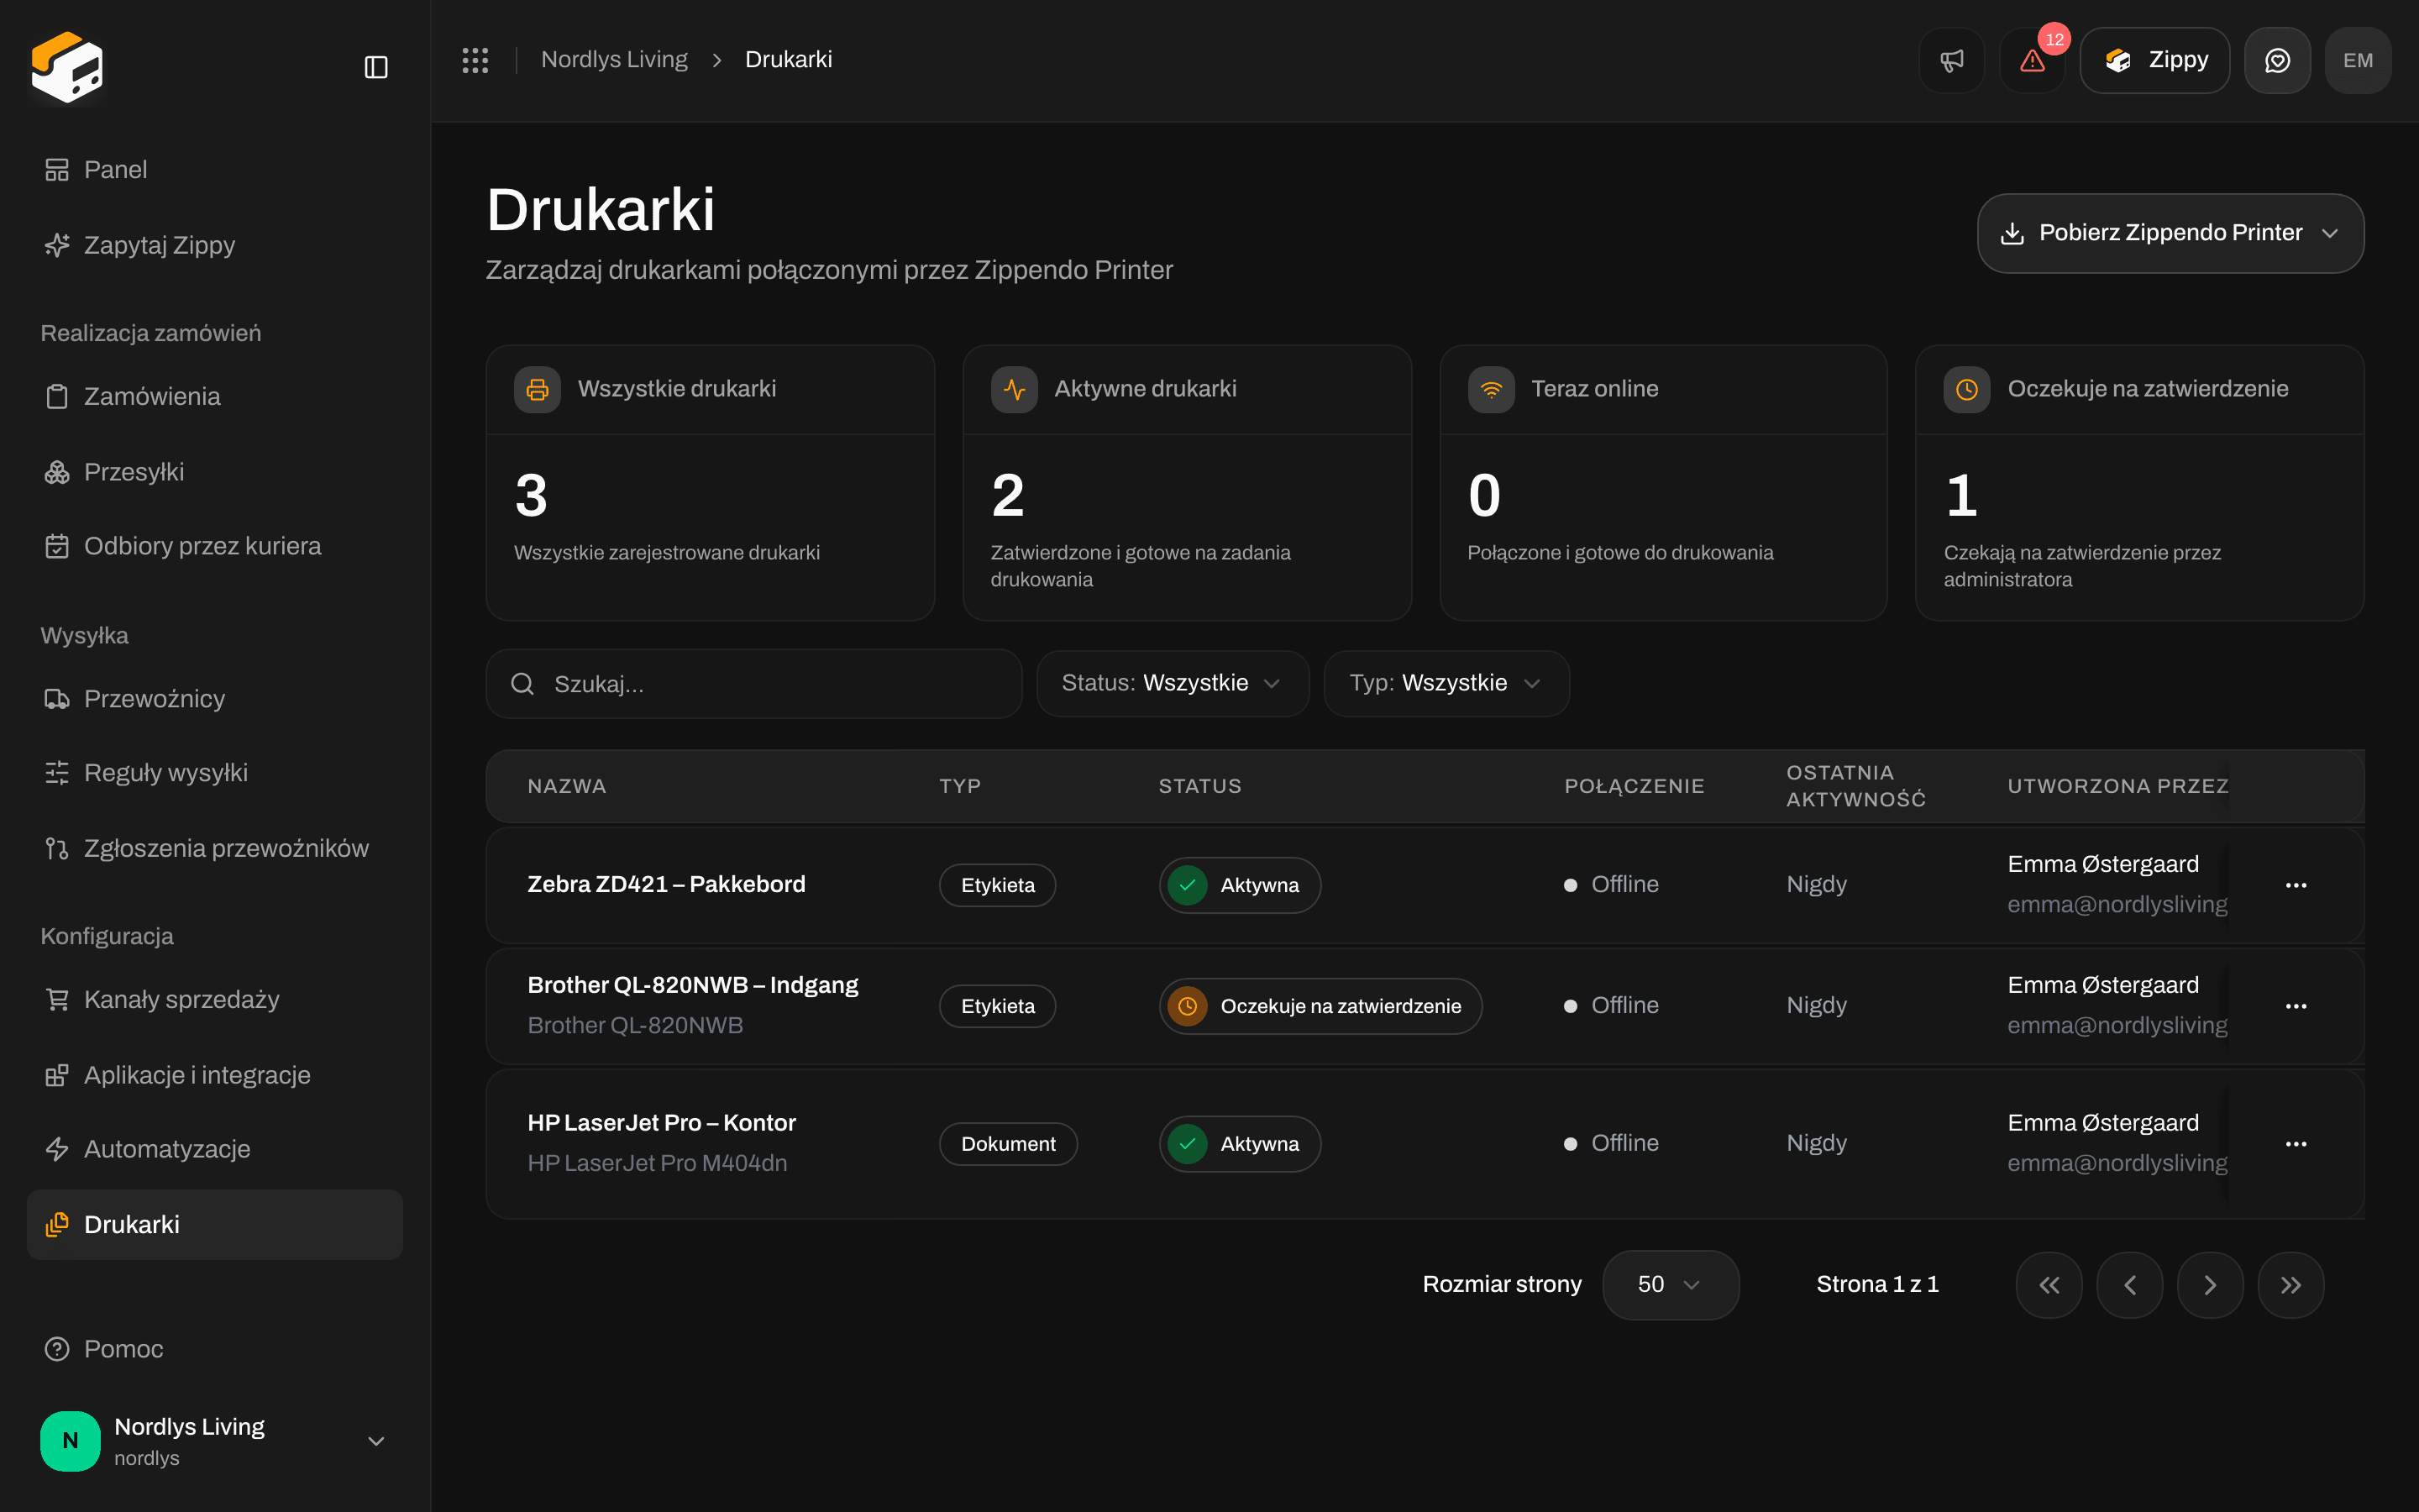Screen dimensions: 2419x1512
Task: Open the apps grid menu icon
Action: point(475,60)
